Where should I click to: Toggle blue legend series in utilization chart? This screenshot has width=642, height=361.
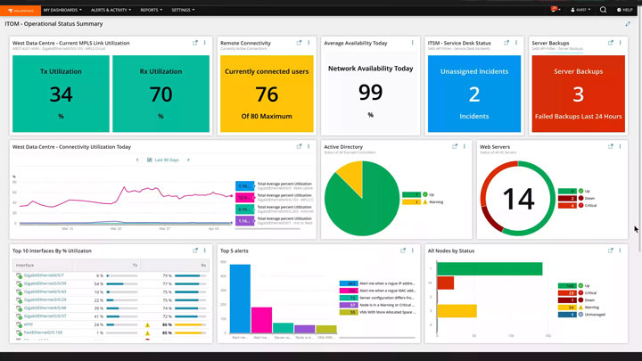[x=245, y=186]
